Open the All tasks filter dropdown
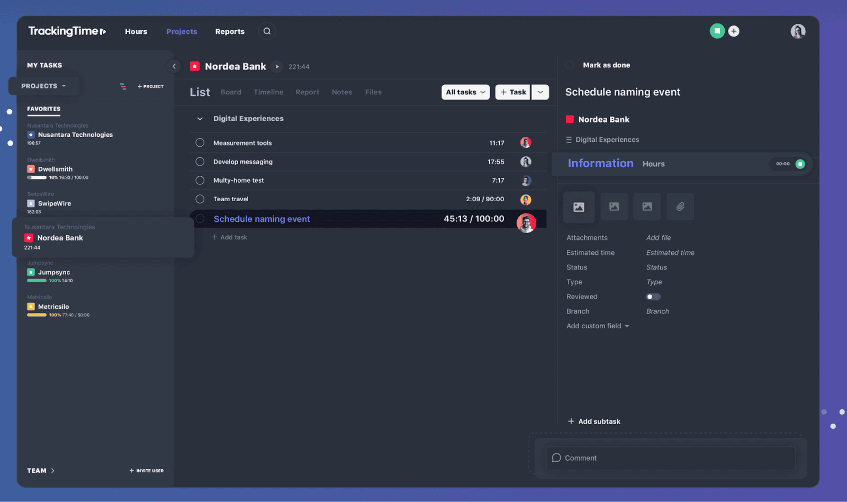847x502 pixels. (x=465, y=92)
